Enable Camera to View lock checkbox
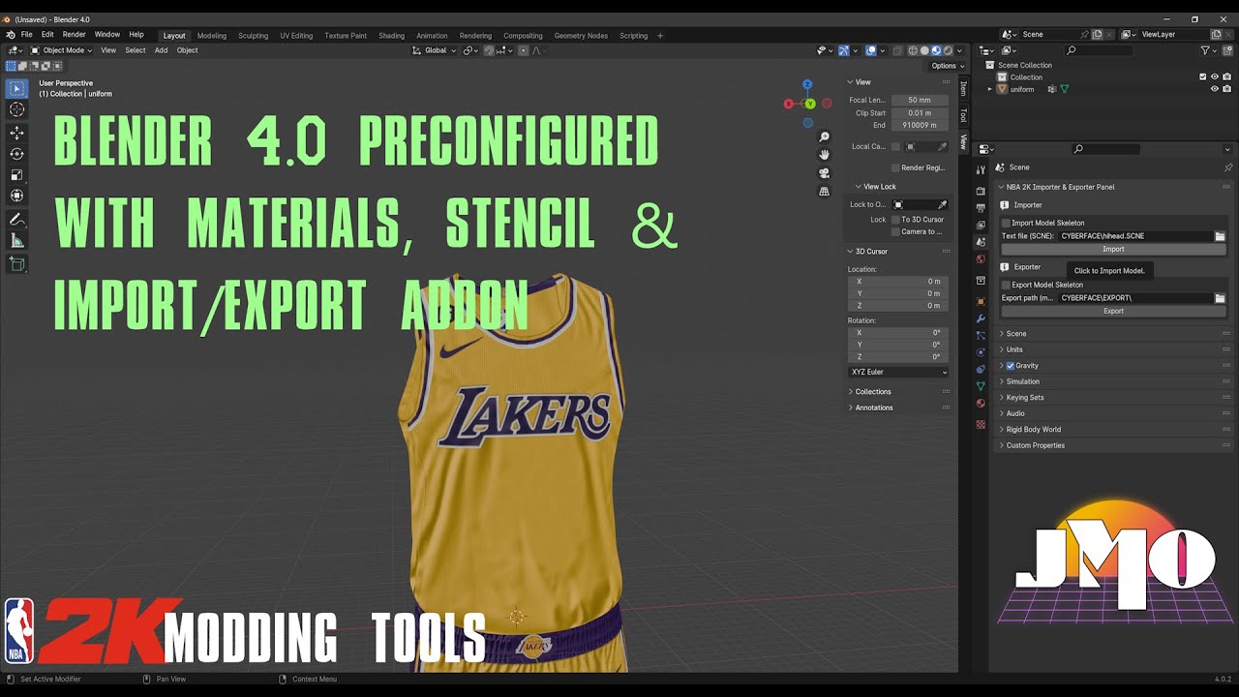Image resolution: width=1239 pixels, height=697 pixels. (x=895, y=232)
